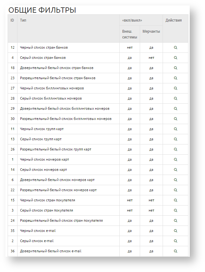This screenshot has height=272, width=205.
Task: Open magnifier for Черный список групп карт
Action: [x=175, y=129]
